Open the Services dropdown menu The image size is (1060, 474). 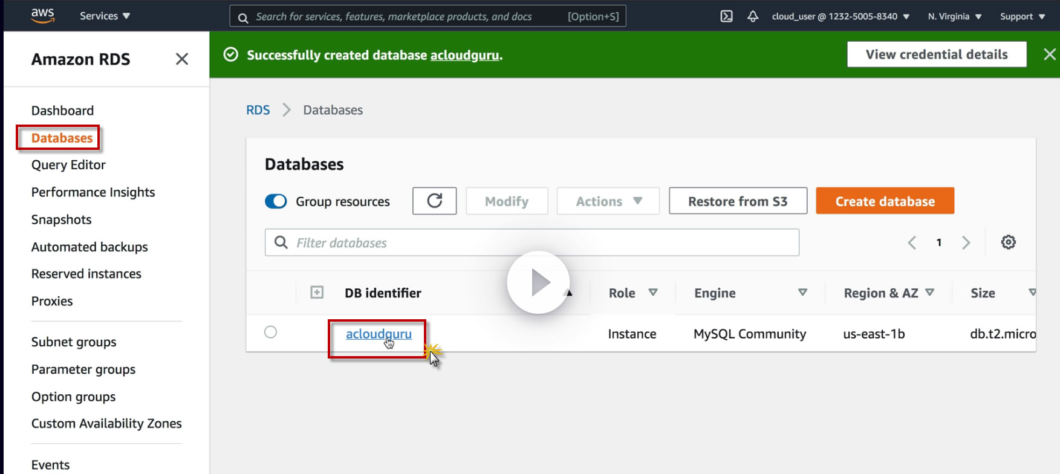click(105, 16)
